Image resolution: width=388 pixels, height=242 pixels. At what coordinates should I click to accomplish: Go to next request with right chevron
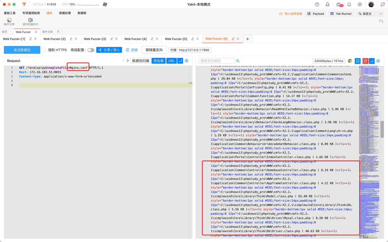pyautogui.click(x=128, y=61)
